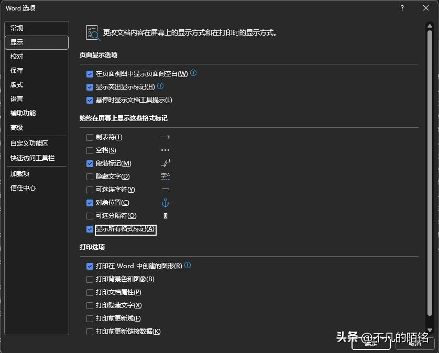Enable the 打印背景色和图像 checkbox
439x353 pixels.
coord(90,279)
